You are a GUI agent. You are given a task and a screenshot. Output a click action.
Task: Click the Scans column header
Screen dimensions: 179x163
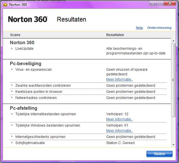[x=15, y=35]
